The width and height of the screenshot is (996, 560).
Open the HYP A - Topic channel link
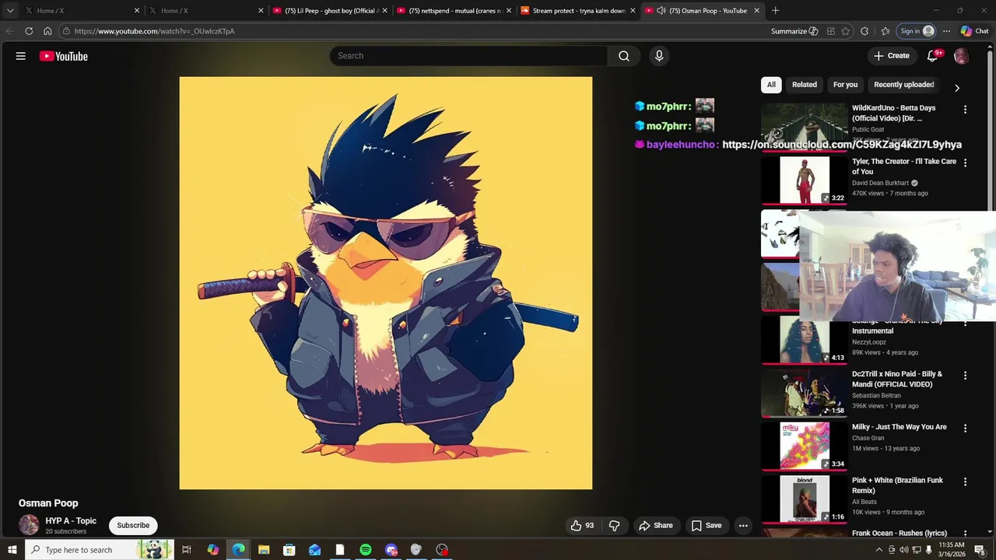pos(71,521)
